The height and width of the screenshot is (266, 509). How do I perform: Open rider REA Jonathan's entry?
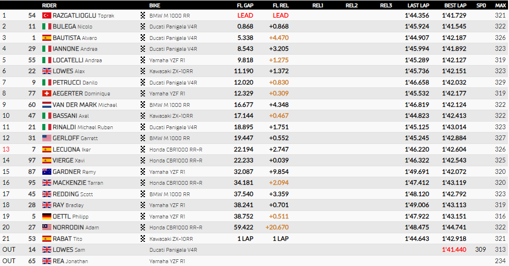click(x=70, y=261)
